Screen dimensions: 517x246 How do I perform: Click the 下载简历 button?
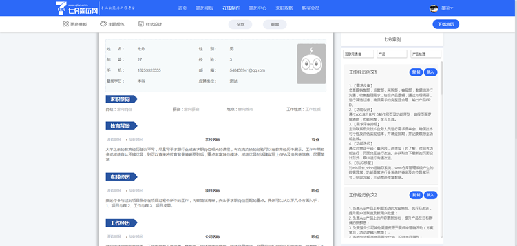[446, 25]
